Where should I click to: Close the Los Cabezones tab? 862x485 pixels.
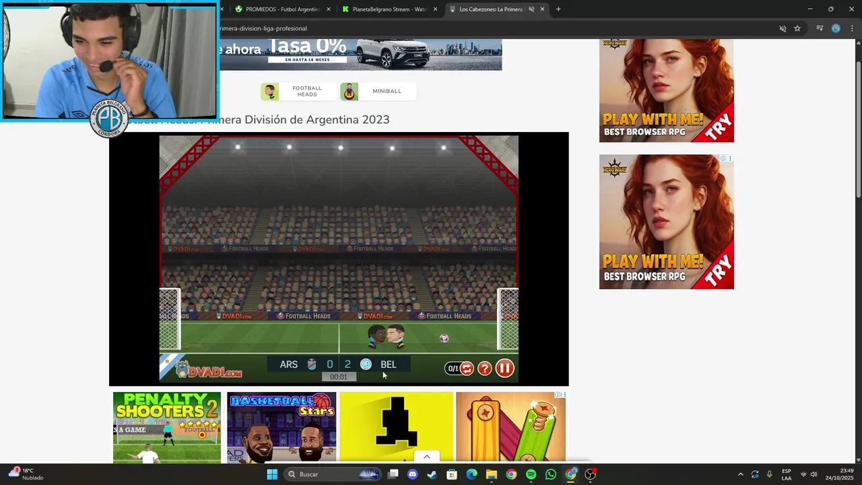pyautogui.click(x=542, y=9)
